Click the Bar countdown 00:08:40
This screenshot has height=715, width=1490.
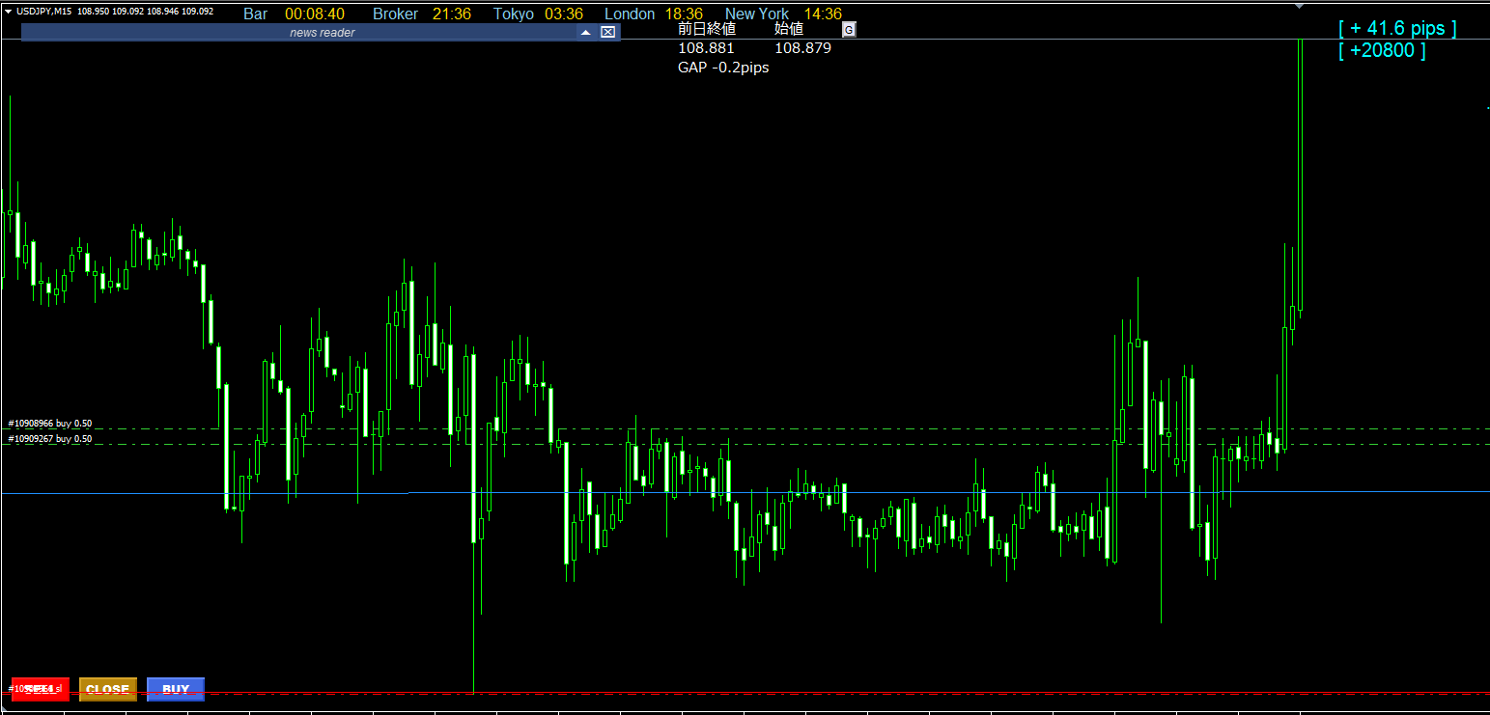(x=315, y=14)
